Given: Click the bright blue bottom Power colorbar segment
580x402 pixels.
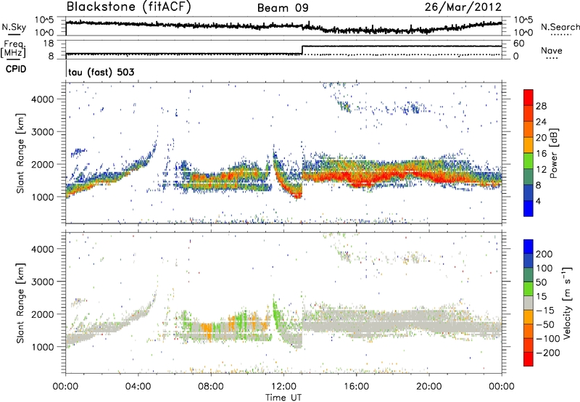Looking at the screenshot, I should click(529, 208).
